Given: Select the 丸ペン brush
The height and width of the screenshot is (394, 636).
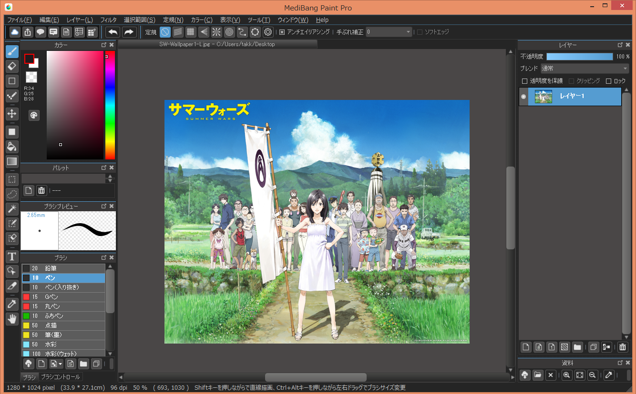Looking at the screenshot, I should click(63, 306).
